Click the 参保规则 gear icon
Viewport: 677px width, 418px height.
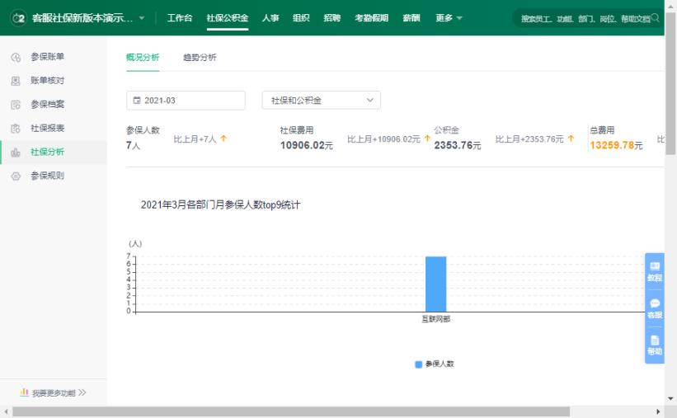[x=16, y=176]
